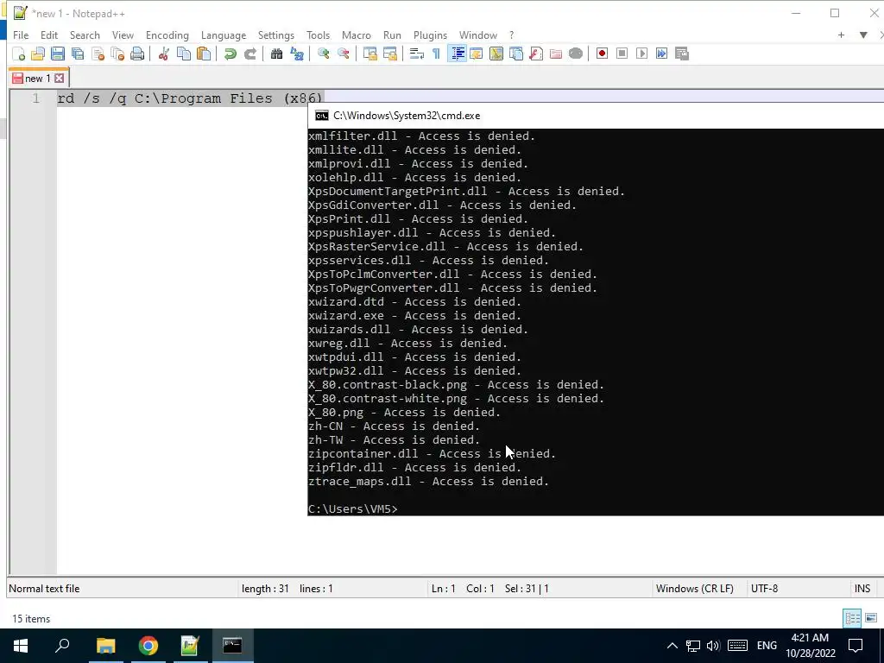
Task: Open Google Chrome from the taskbar
Action: (x=148, y=646)
